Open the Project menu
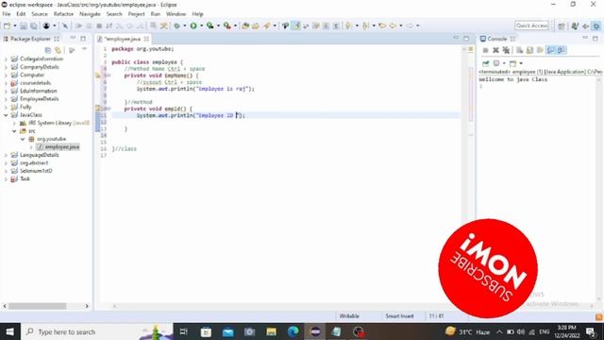Screen dimensions: 604x340 point(136,14)
